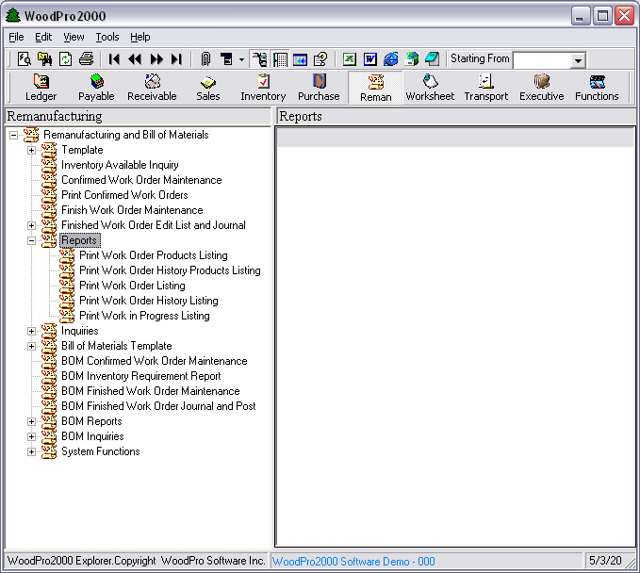The width and height of the screenshot is (640, 573).
Task: Open the Receivable module
Action: (x=152, y=88)
